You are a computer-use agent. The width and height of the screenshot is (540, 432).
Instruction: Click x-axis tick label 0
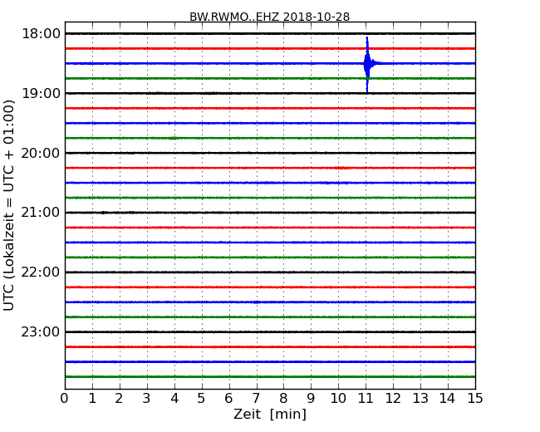(65, 398)
